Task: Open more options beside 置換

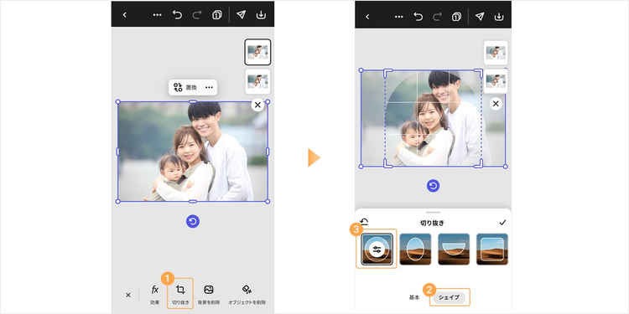Action: pyautogui.click(x=209, y=87)
